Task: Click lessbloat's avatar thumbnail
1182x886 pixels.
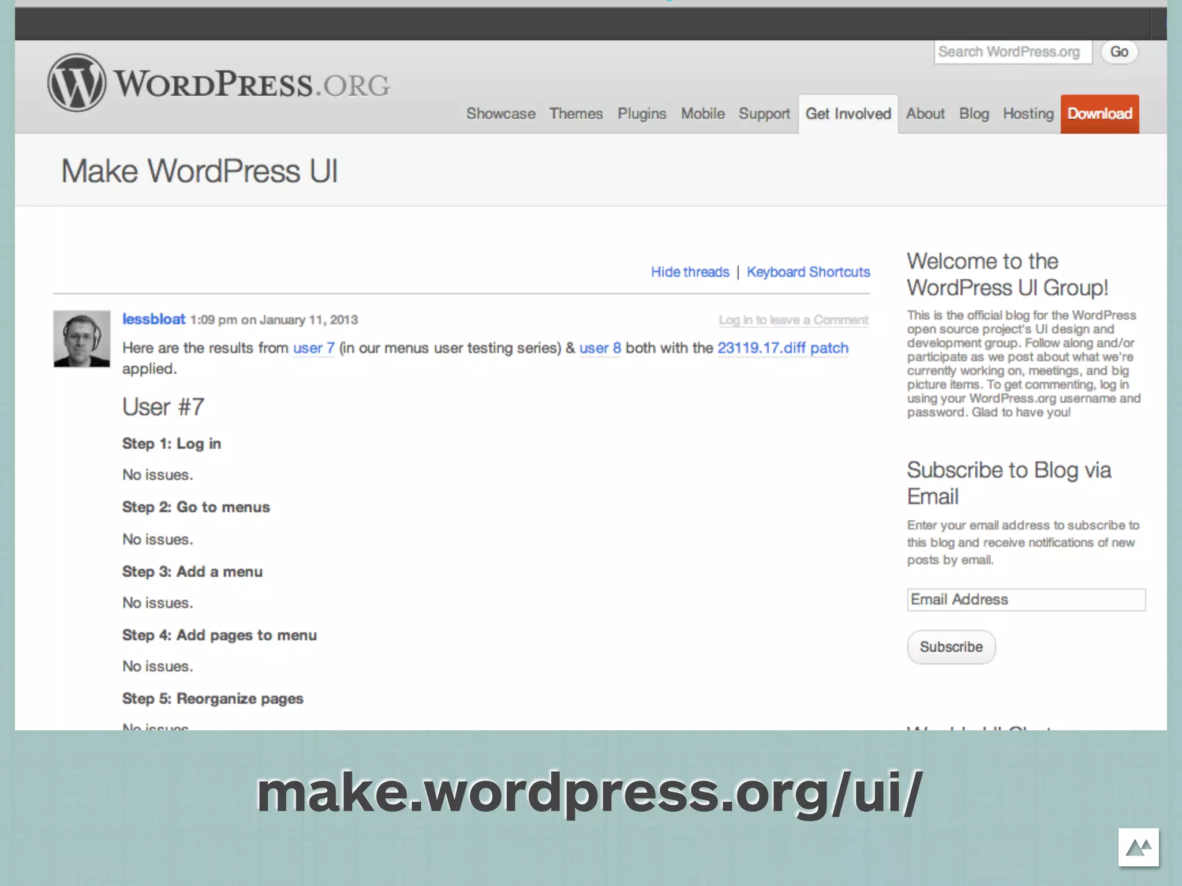Action: pos(81,339)
